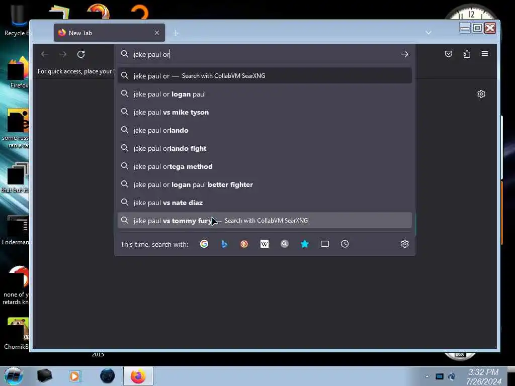The height and width of the screenshot is (386, 515).
Task: Close the New Tab tab
Action: click(157, 33)
